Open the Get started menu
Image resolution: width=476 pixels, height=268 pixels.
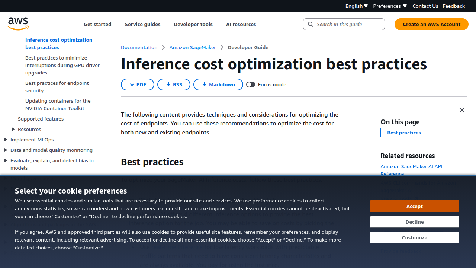[97, 24]
